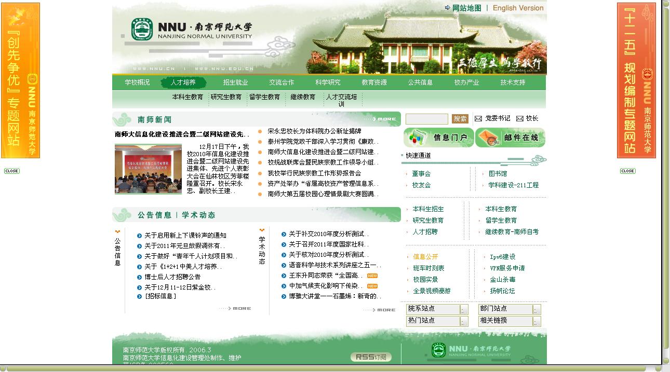Open the 技术支持 menu
Screen dimensions: 670x372
tap(513, 82)
